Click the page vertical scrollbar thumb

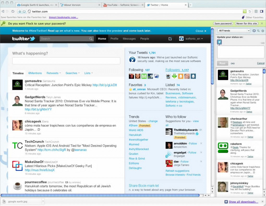click(212, 56)
